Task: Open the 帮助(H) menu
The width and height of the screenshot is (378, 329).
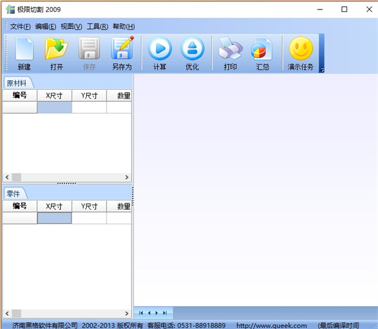Action: click(123, 27)
